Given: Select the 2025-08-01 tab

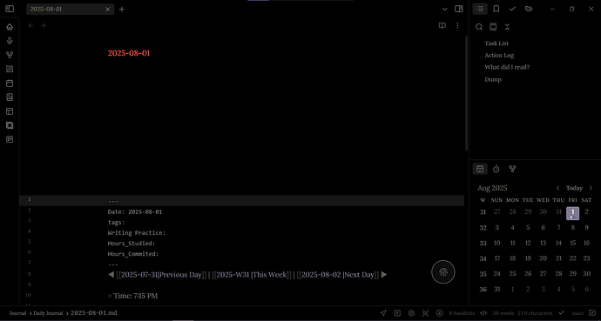Looking at the screenshot, I should 71,10.
